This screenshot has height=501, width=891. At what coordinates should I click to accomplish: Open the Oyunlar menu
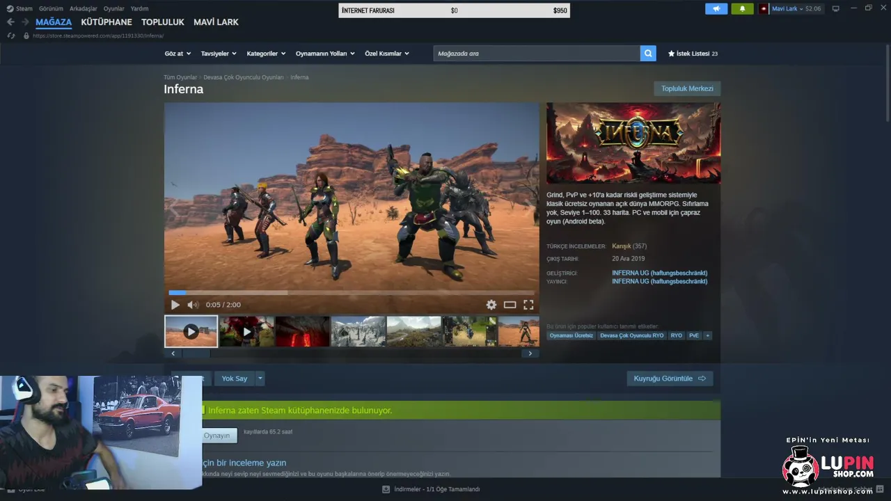coord(114,8)
